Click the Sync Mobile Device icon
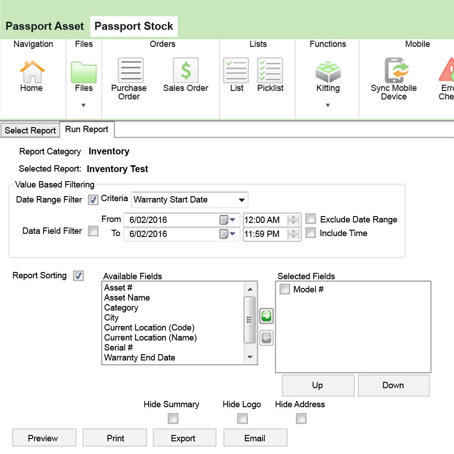This screenshot has width=454, height=454. (x=396, y=70)
